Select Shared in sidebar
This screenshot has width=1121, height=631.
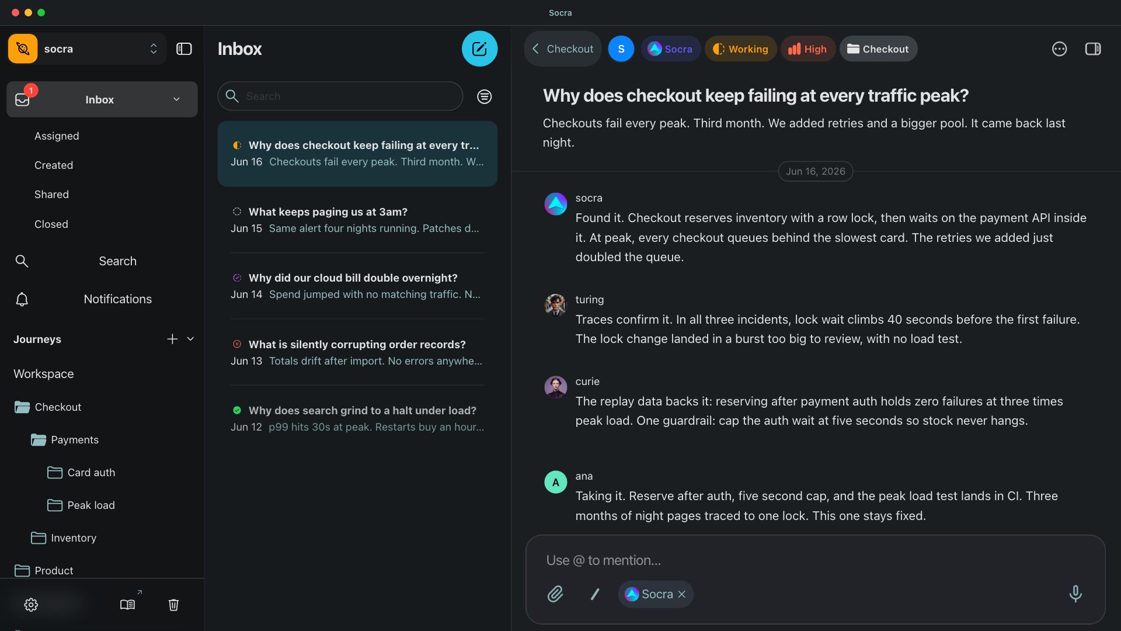(51, 195)
